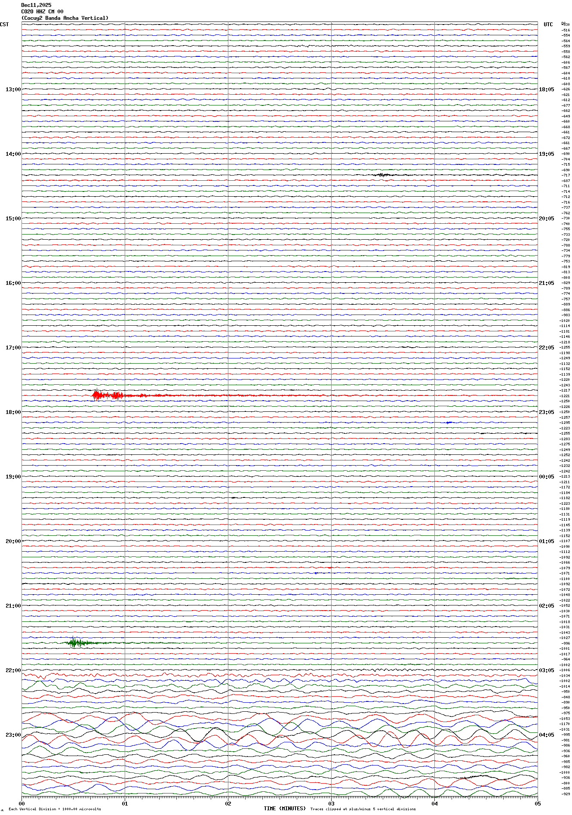Click the Dec11,2025 date label

pyautogui.click(x=36, y=5)
